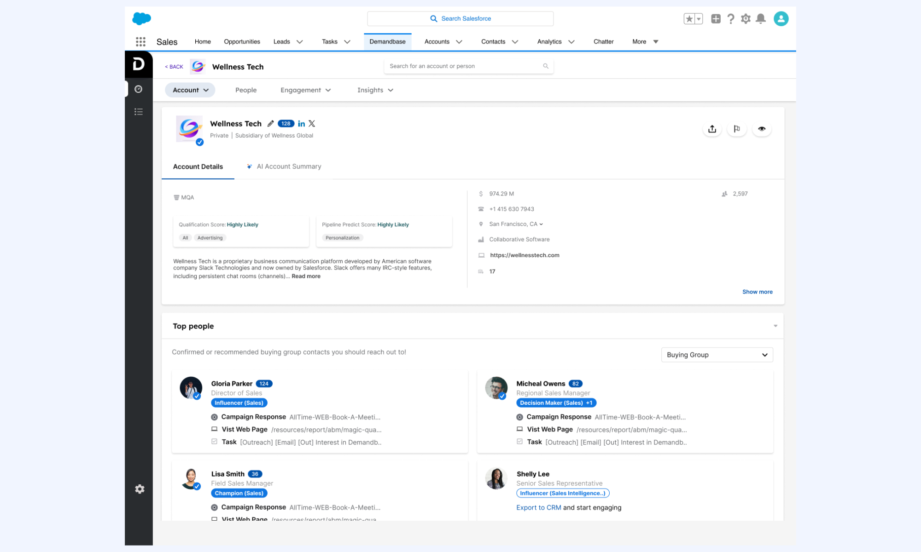Open the Salesforce setup gear icon
This screenshot has width=921, height=552.
(x=746, y=18)
